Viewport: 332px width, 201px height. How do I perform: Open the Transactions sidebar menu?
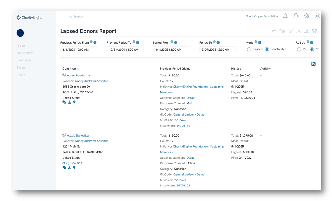(x=25, y=53)
